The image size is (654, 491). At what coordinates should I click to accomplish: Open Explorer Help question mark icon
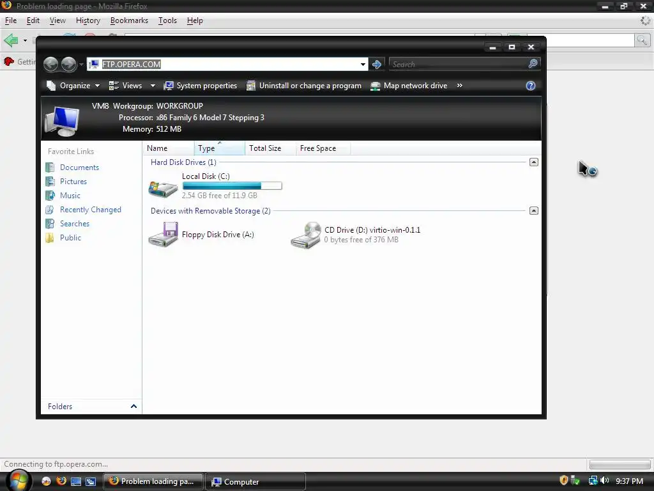coord(531,86)
